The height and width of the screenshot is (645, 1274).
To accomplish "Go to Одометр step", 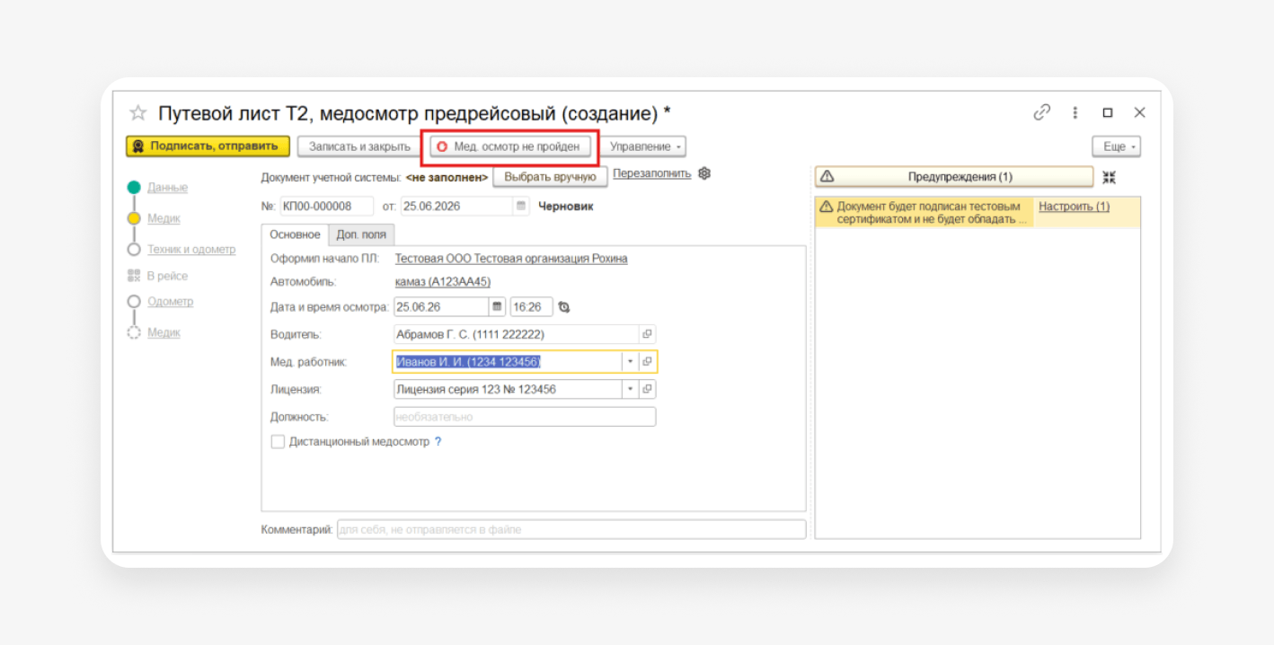I will (x=170, y=302).
